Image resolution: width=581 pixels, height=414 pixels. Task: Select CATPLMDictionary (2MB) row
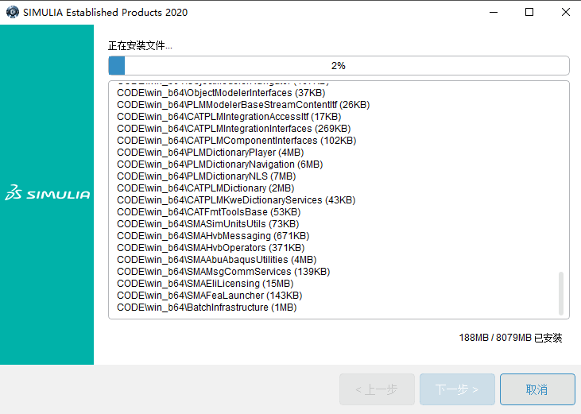pos(205,188)
